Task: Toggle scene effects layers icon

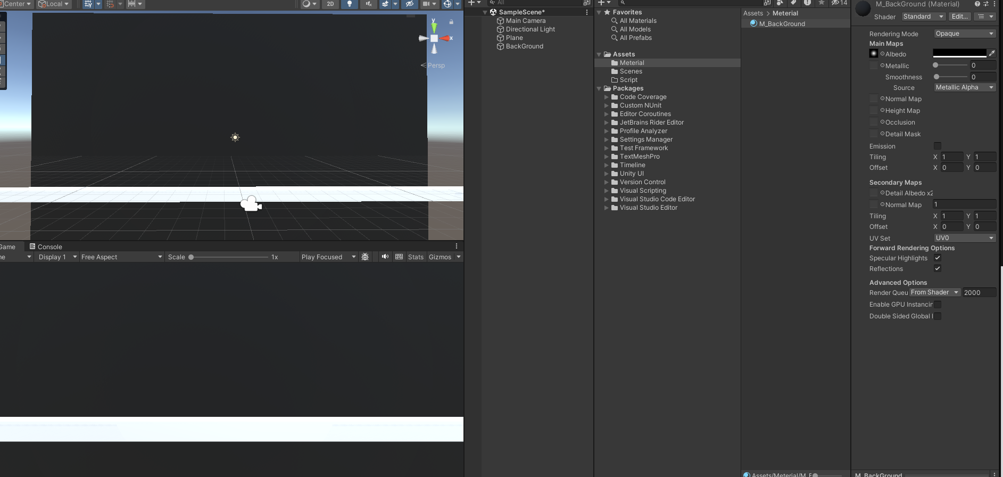Action: 385,4
